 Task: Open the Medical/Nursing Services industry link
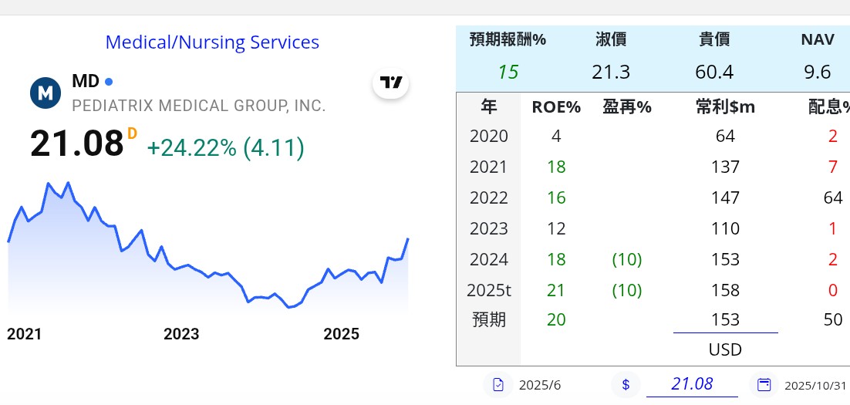(x=212, y=42)
